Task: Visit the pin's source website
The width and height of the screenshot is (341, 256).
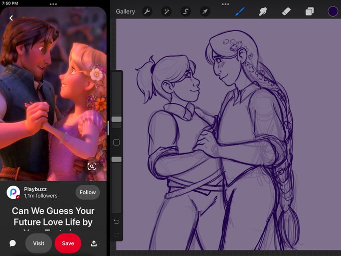Action: tap(39, 243)
